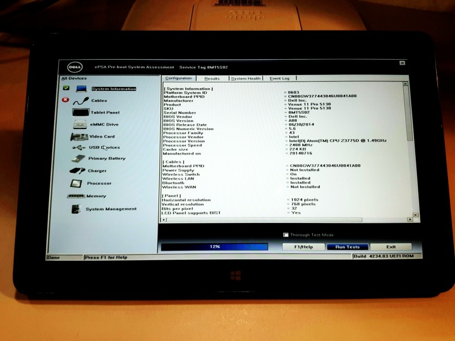This screenshot has height=341, width=455.
Task: Select the System Management label
Action: [x=111, y=209]
